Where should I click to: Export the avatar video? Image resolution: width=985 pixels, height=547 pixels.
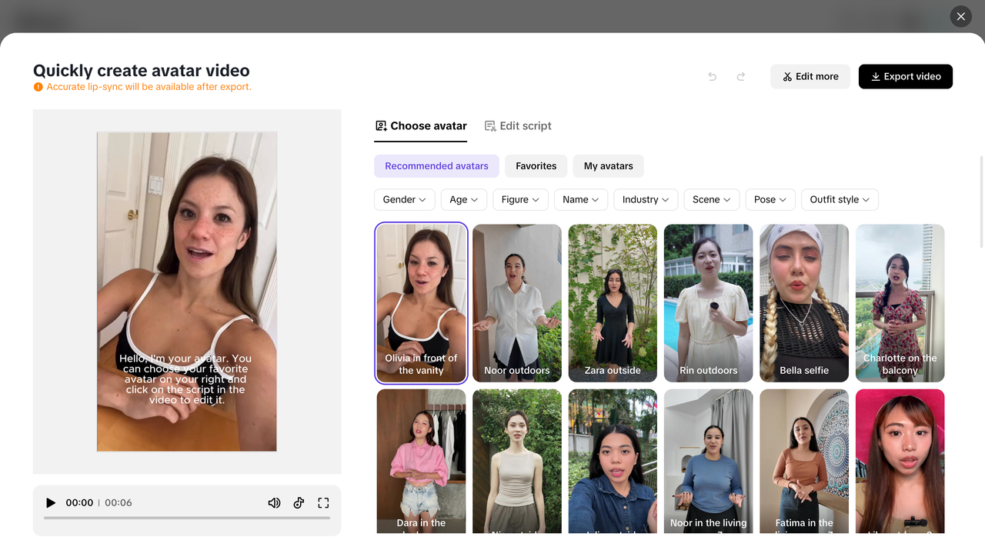click(906, 76)
